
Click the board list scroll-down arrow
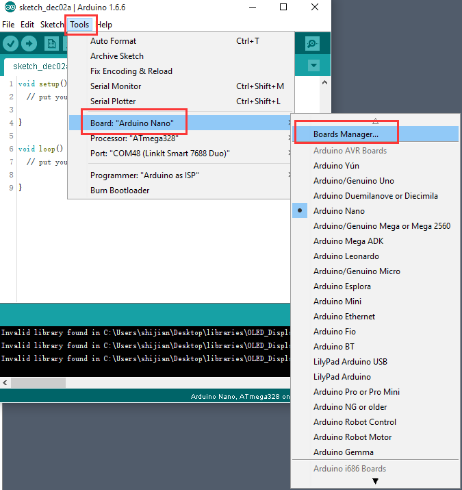375,481
